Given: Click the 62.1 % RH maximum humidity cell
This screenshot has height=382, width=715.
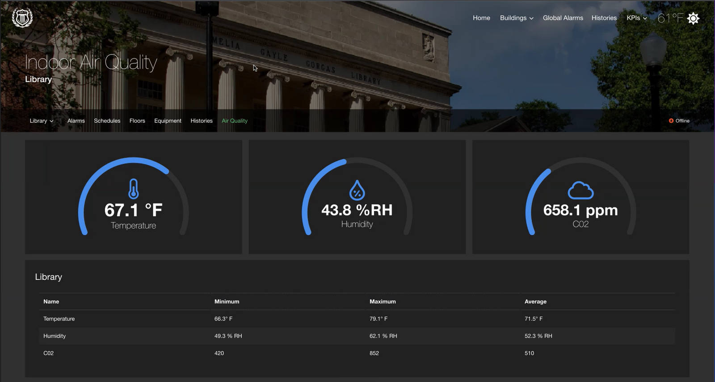Looking at the screenshot, I should pyautogui.click(x=383, y=336).
